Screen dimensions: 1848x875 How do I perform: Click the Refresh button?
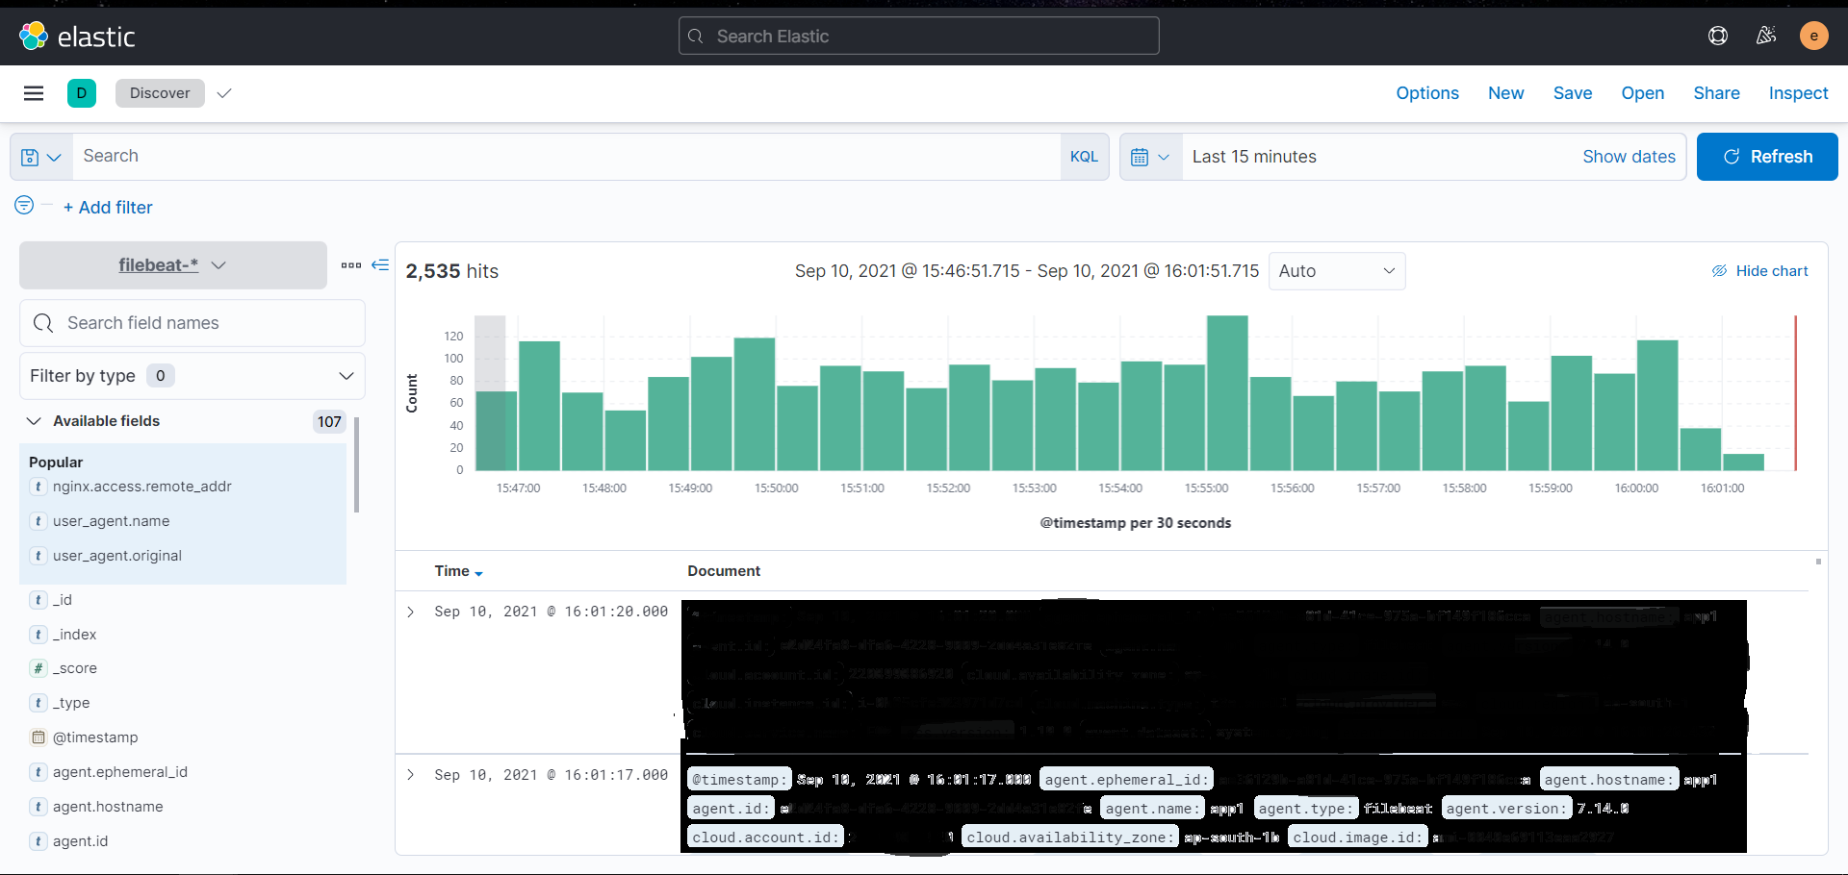pyautogui.click(x=1767, y=156)
